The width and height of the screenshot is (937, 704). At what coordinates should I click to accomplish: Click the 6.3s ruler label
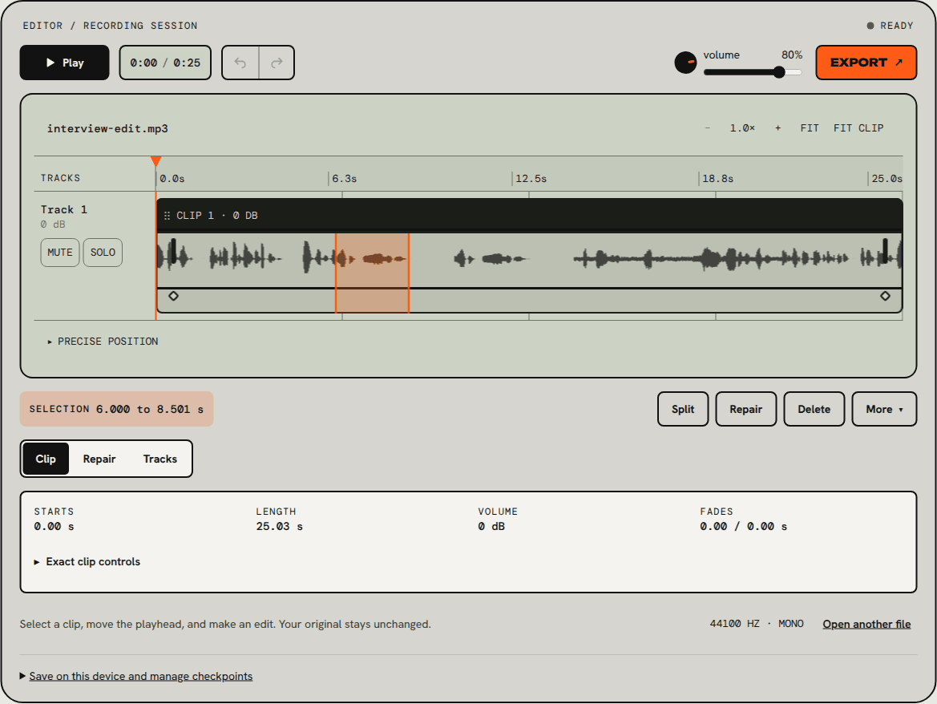click(x=344, y=179)
